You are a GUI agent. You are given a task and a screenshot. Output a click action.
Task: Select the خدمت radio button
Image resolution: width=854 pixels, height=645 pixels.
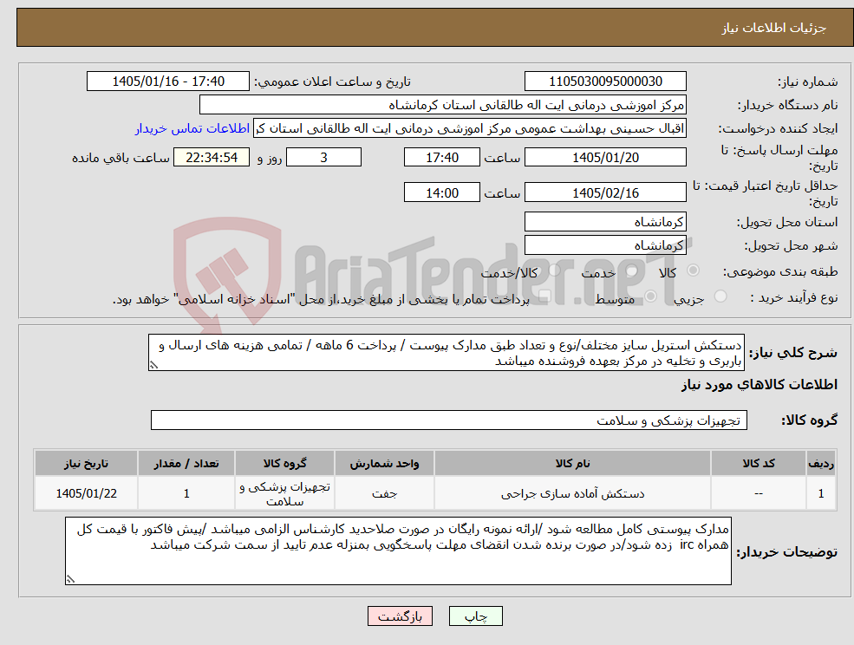pos(632,270)
